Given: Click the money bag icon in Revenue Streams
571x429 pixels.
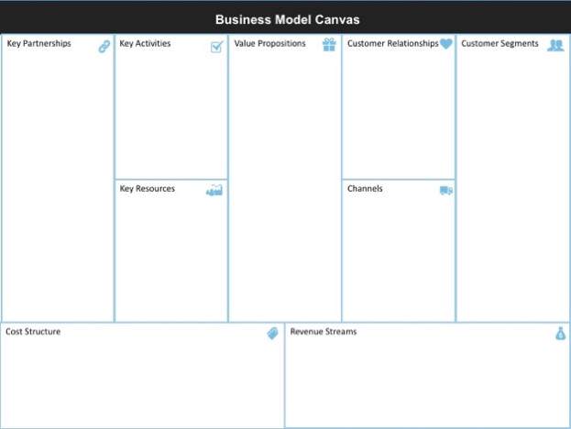Looking at the screenshot, I should pos(561,334).
